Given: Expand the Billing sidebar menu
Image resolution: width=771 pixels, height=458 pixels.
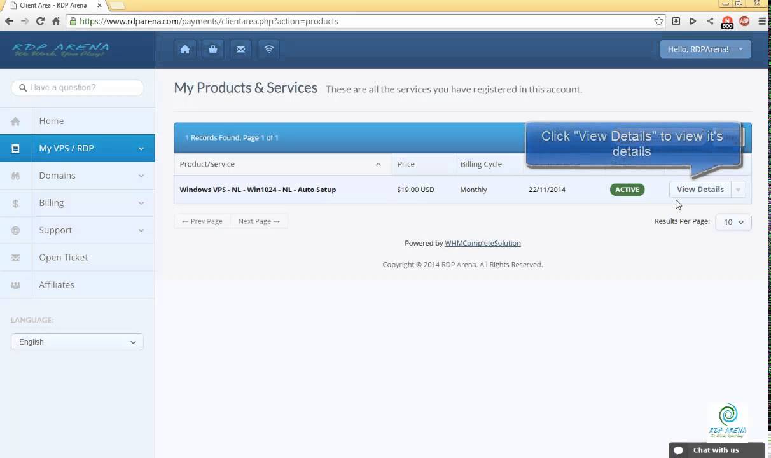Looking at the screenshot, I should [77, 203].
